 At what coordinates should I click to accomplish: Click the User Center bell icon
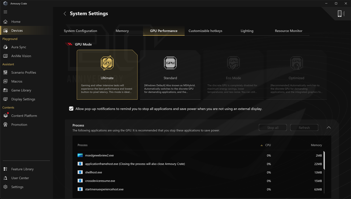click(5, 178)
